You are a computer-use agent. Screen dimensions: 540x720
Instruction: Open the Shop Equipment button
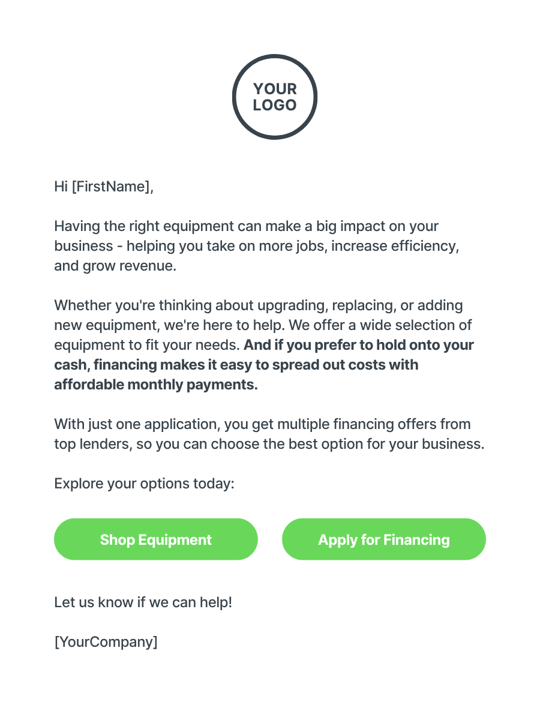pyautogui.click(x=156, y=539)
